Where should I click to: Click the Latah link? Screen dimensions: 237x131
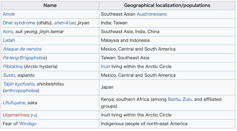[9, 40]
